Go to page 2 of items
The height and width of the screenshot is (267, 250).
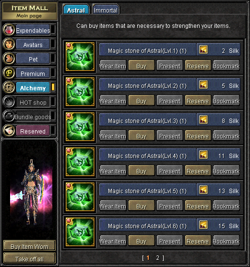click(157, 258)
